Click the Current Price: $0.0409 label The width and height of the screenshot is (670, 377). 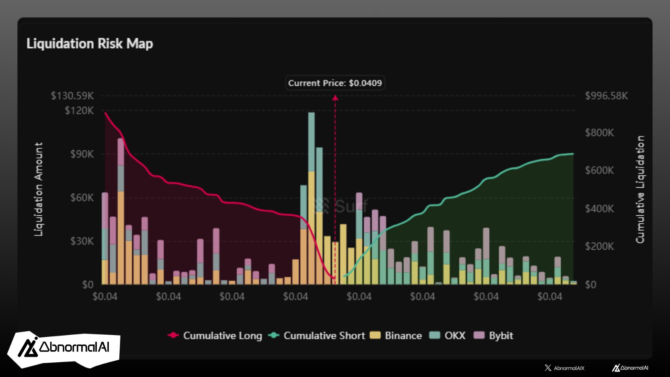point(335,83)
